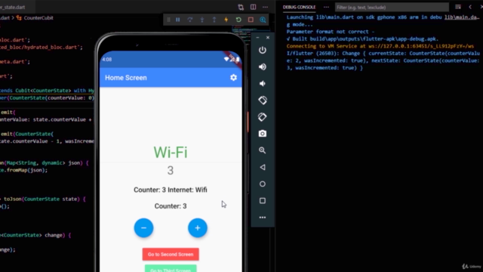Click the Home Screen app bar title
This screenshot has width=483, height=272.
pyautogui.click(x=126, y=78)
